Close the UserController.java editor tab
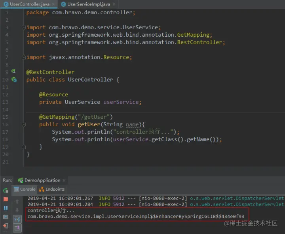This screenshot has width=285, height=234. [x=53, y=4]
